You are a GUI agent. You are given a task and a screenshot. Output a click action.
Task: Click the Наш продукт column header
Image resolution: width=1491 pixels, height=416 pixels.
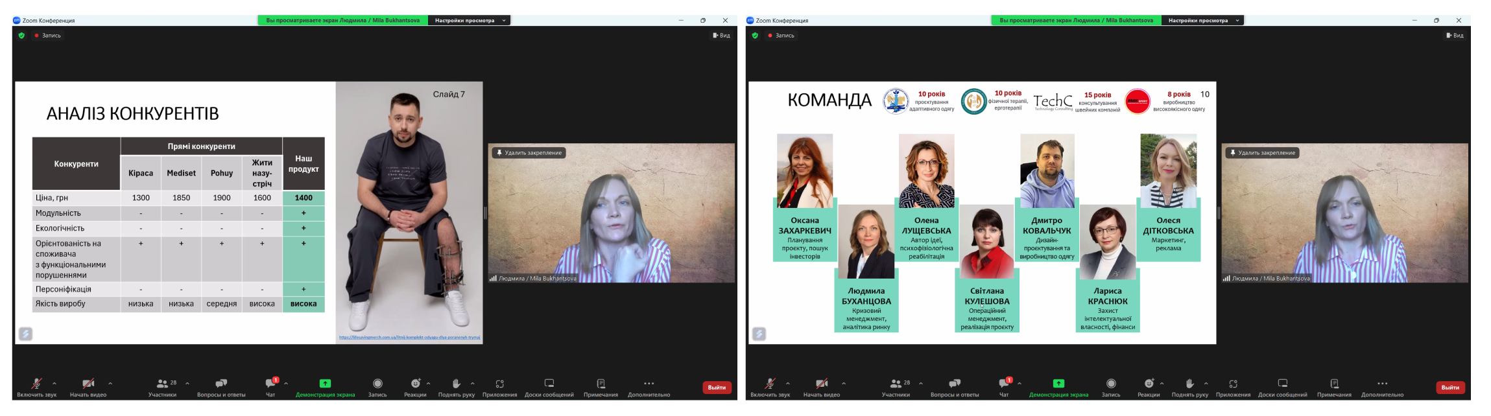304,163
